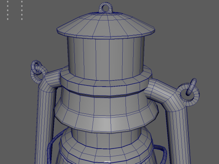Select the double ring on the left arm
This screenshot has width=219, height=164.
(x=38, y=72)
